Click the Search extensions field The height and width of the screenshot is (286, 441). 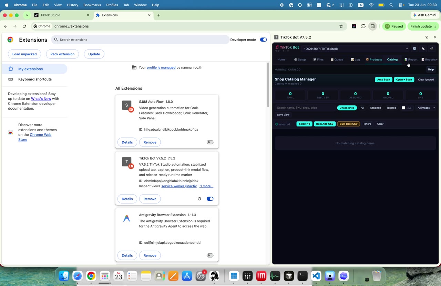click(x=140, y=40)
